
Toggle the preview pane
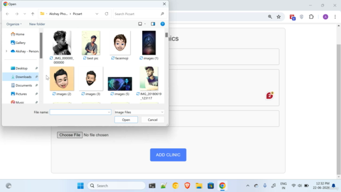pyautogui.click(x=153, y=24)
